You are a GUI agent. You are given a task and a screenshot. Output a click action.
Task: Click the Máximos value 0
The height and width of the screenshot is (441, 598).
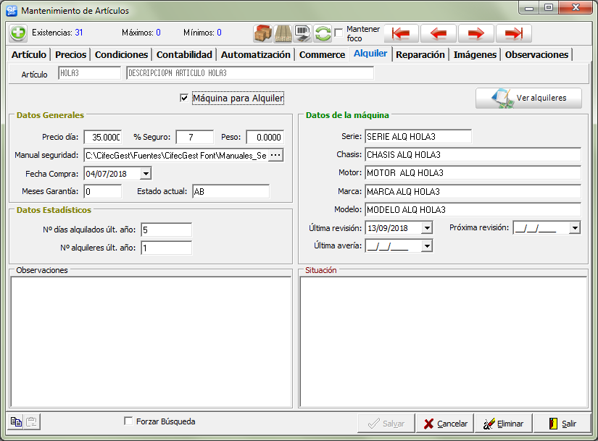click(158, 33)
